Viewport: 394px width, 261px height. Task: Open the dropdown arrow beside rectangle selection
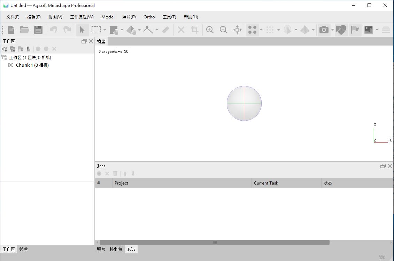(x=105, y=30)
